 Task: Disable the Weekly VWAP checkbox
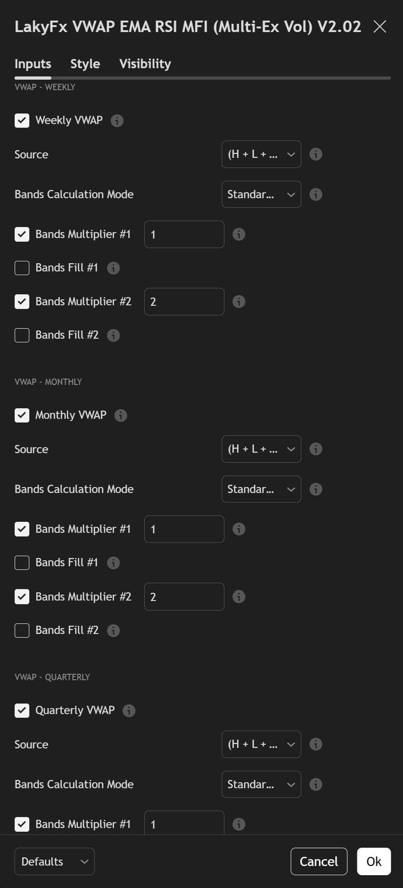pyautogui.click(x=22, y=120)
